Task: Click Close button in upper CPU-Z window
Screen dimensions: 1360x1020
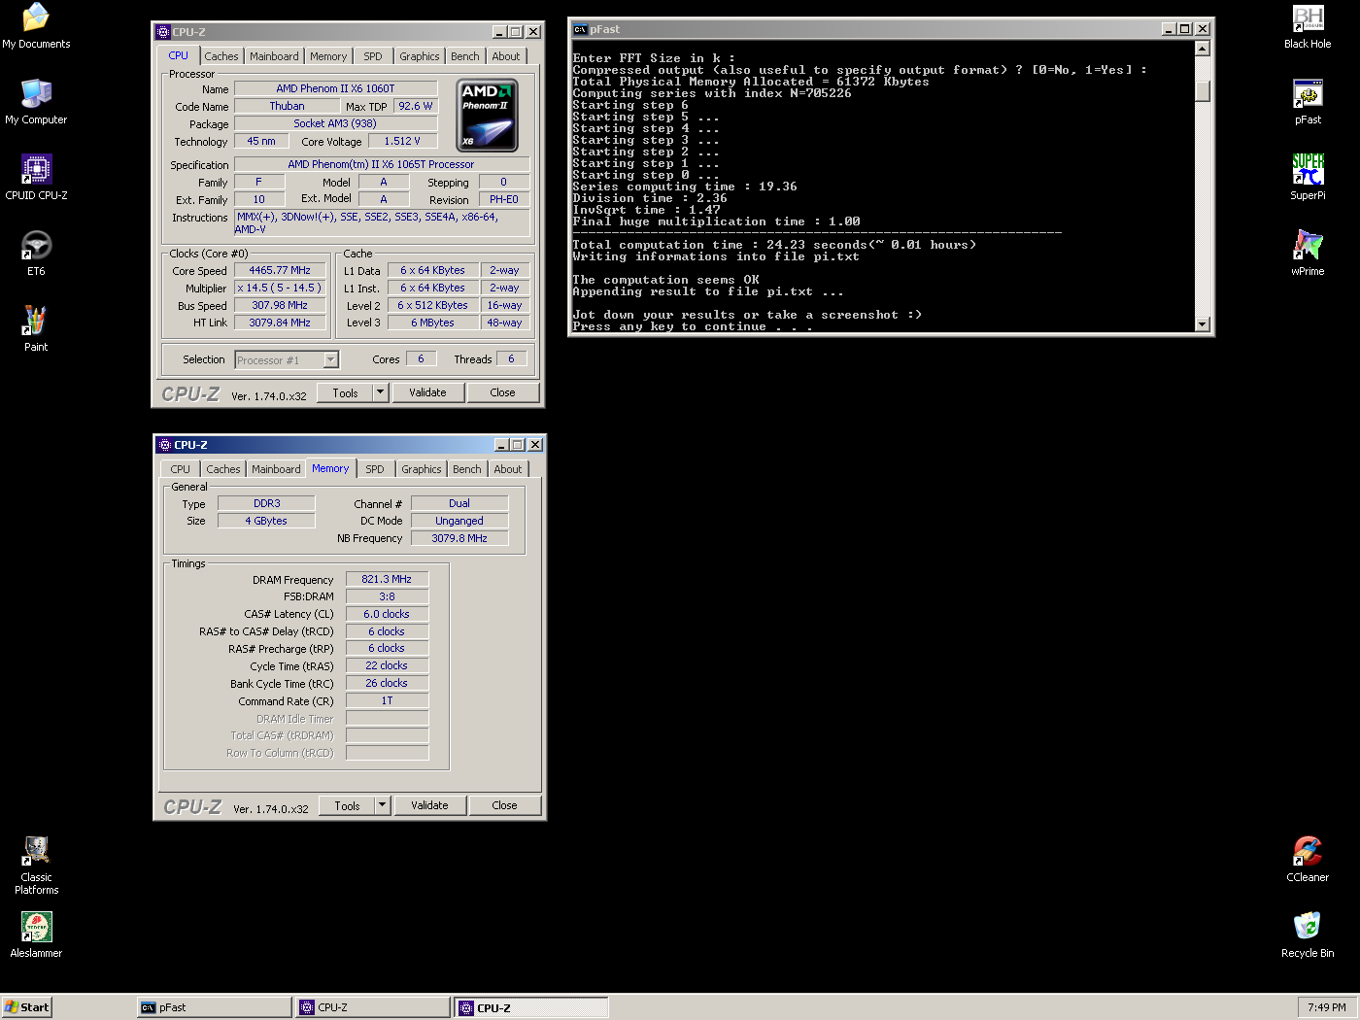Action: [502, 392]
